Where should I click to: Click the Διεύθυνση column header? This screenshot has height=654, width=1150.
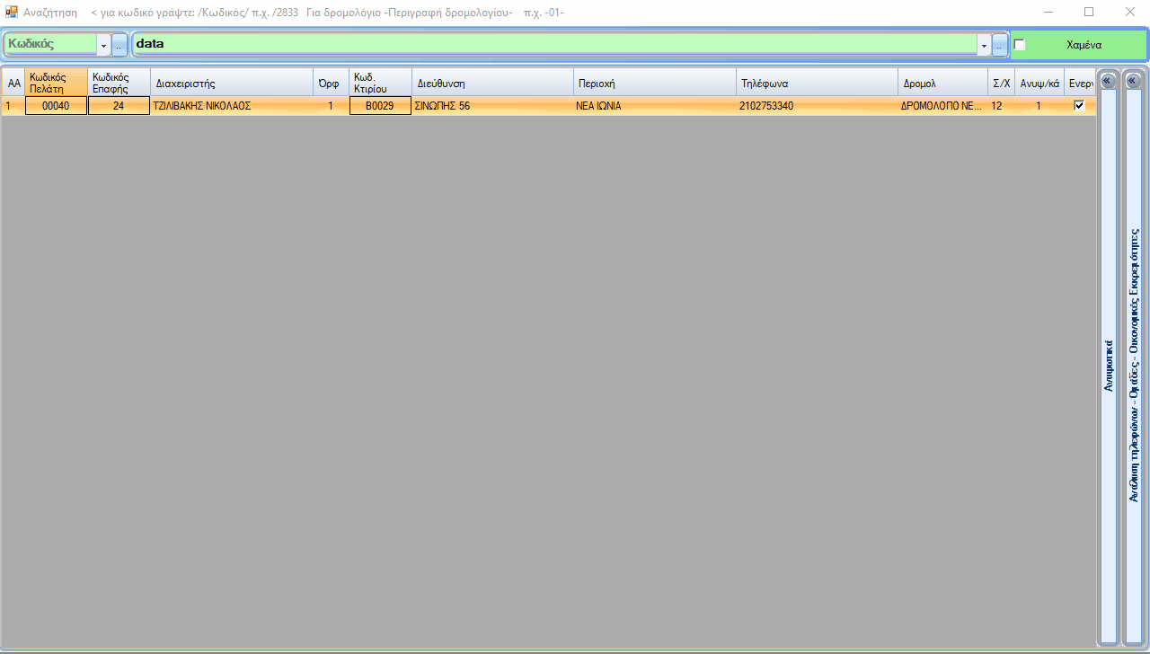[492, 83]
